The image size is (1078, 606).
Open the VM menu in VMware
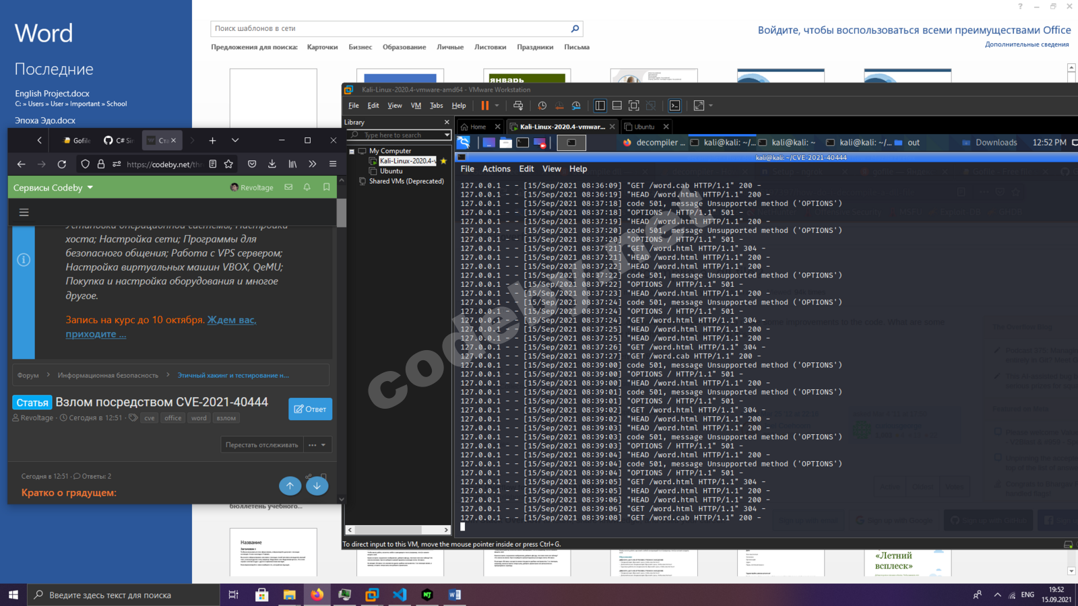(416, 106)
